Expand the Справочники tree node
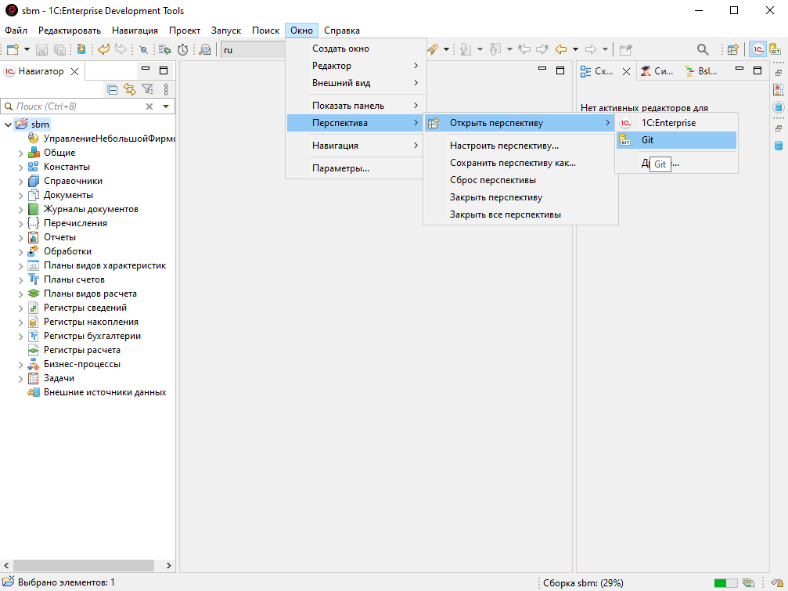The image size is (788, 591). click(x=21, y=181)
